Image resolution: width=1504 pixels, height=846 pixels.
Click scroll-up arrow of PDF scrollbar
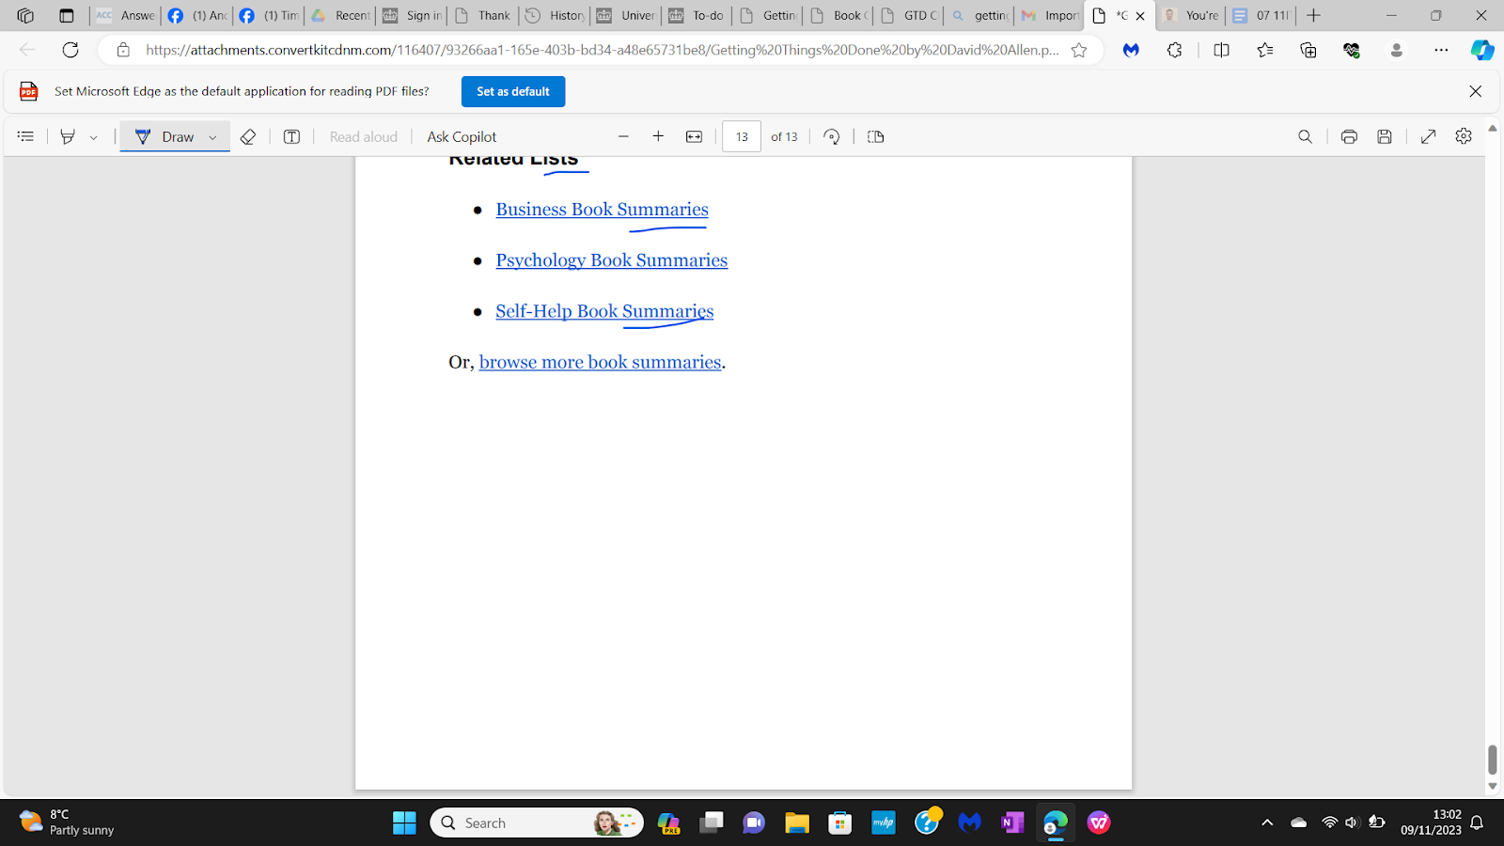coord(1492,128)
